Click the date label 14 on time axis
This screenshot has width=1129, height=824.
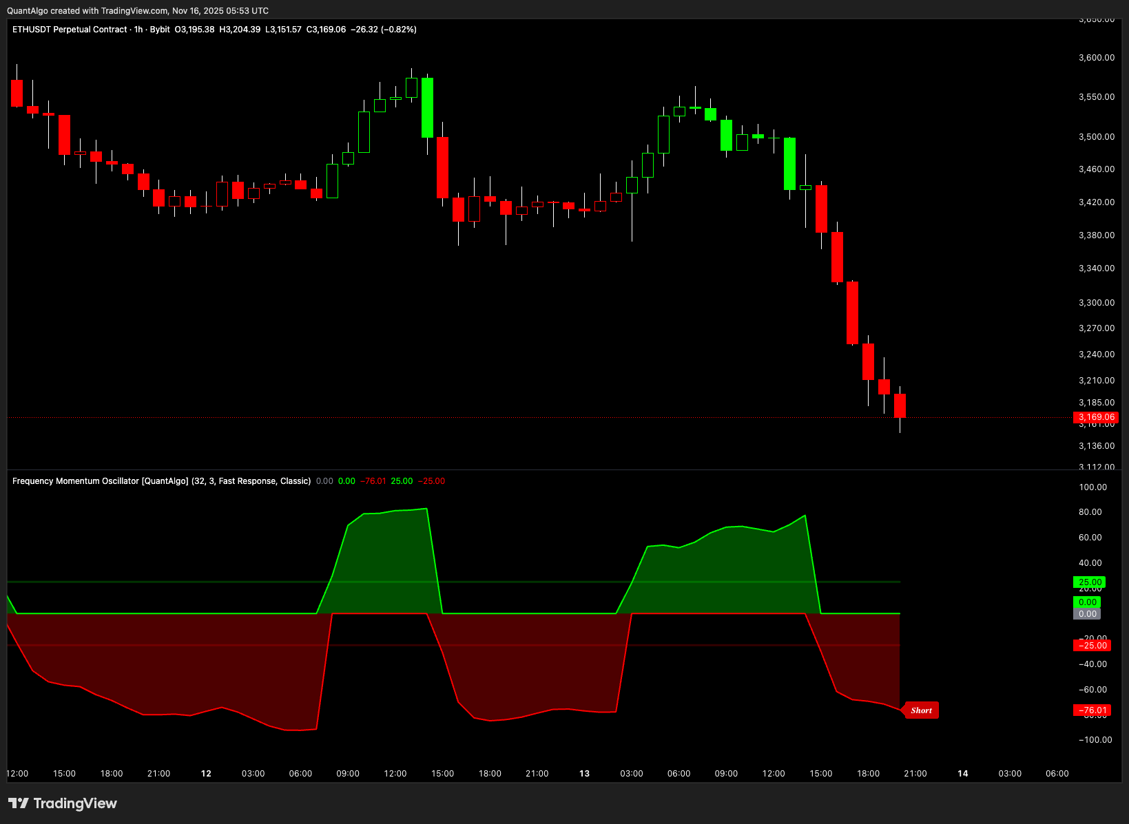click(963, 774)
